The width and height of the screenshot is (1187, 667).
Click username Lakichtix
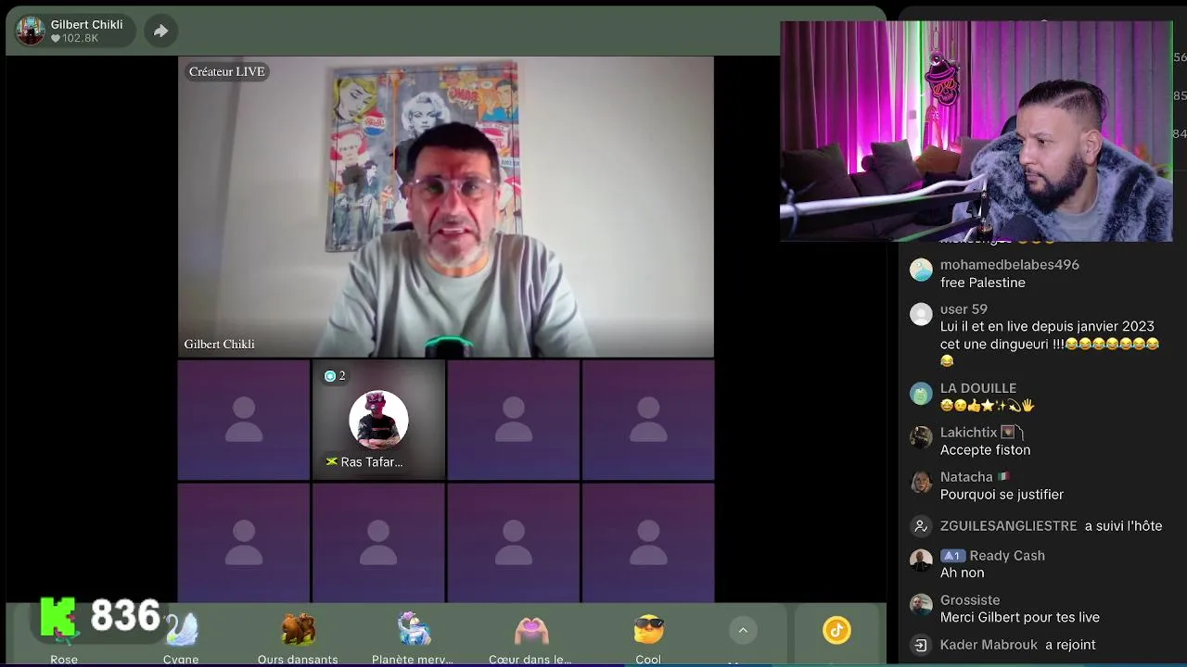coord(968,433)
